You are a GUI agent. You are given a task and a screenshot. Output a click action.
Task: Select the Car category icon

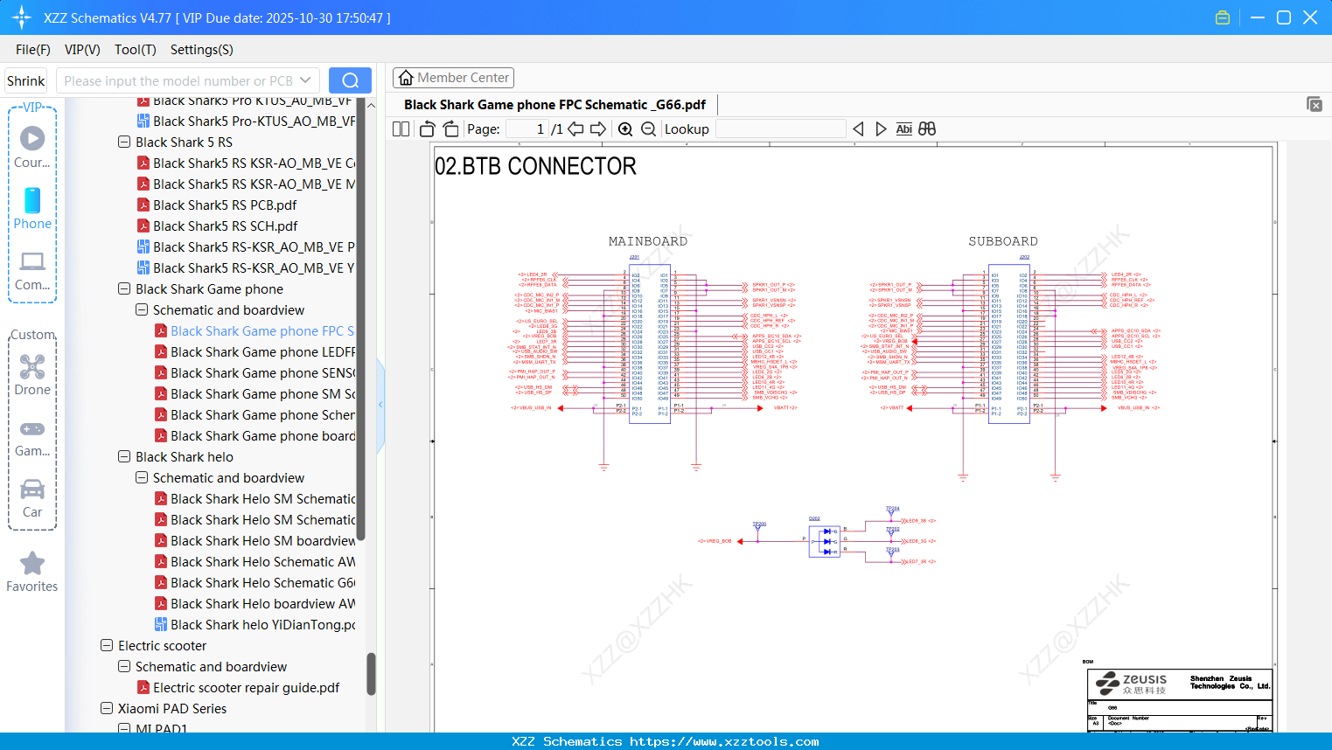coord(32,489)
